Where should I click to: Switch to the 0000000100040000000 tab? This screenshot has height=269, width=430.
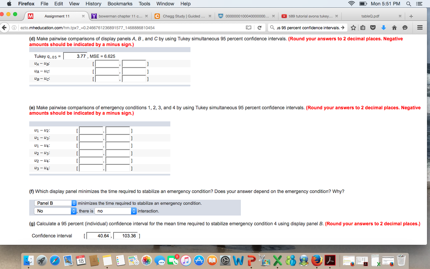247,16
